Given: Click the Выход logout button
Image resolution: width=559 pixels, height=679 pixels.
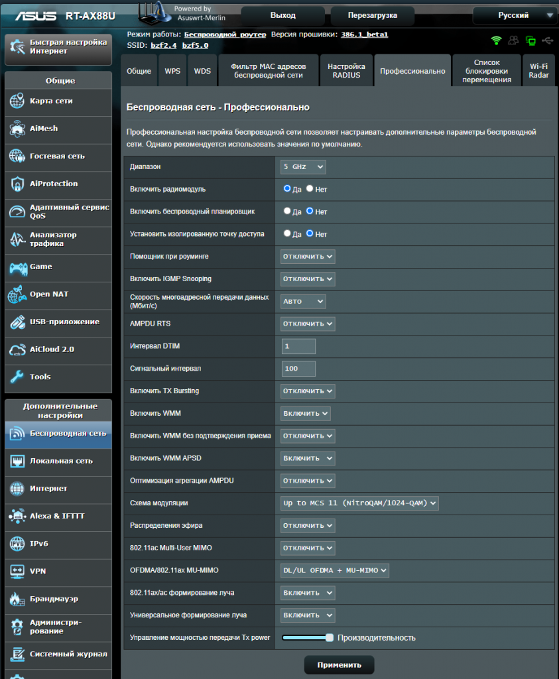Looking at the screenshot, I should [x=282, y=16].
